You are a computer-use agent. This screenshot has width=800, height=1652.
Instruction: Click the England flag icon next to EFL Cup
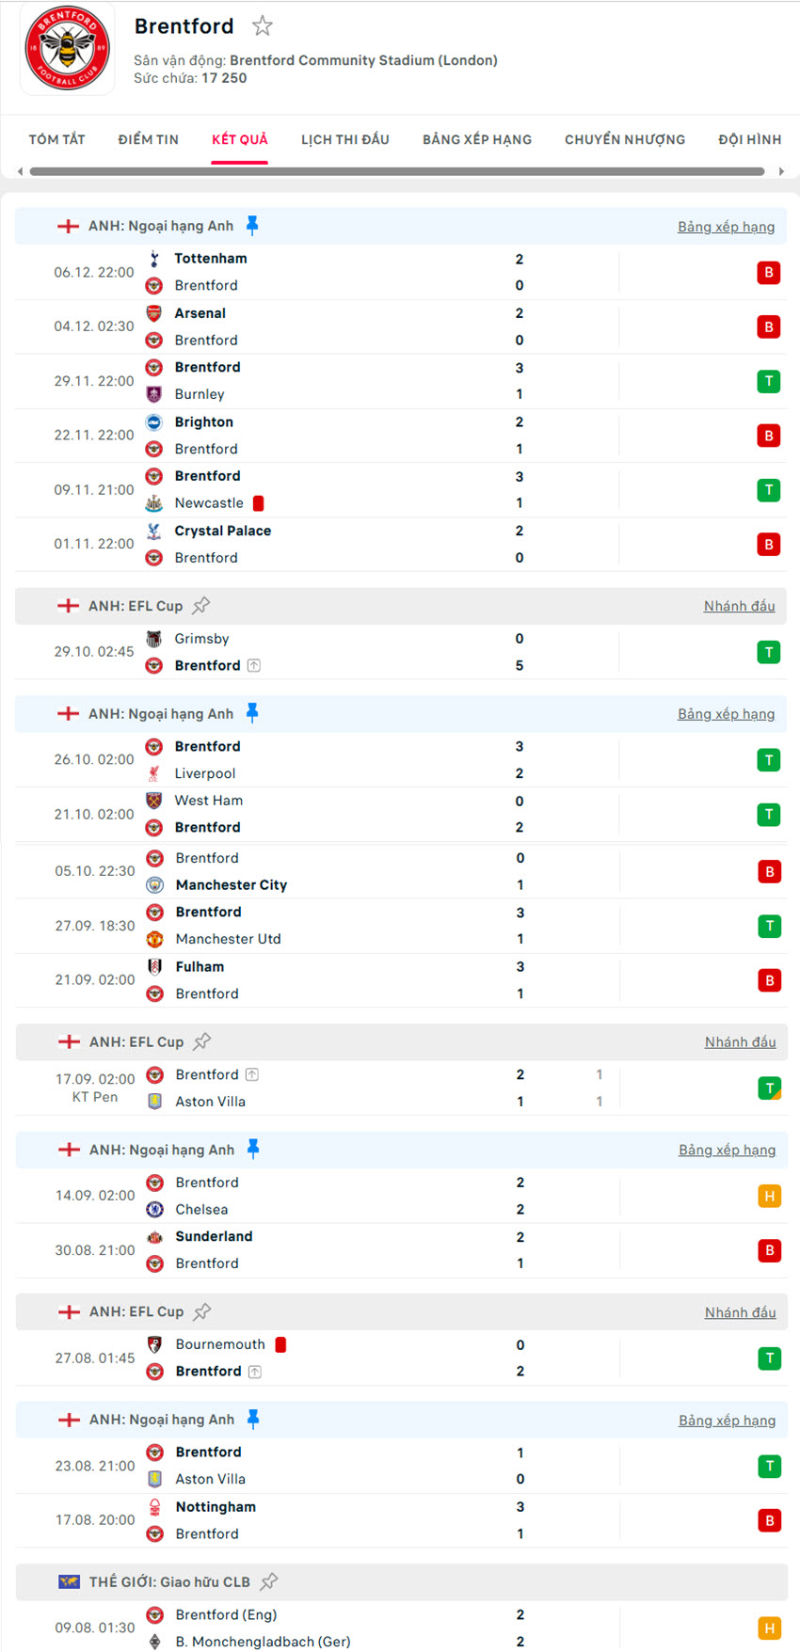(68, 606)
